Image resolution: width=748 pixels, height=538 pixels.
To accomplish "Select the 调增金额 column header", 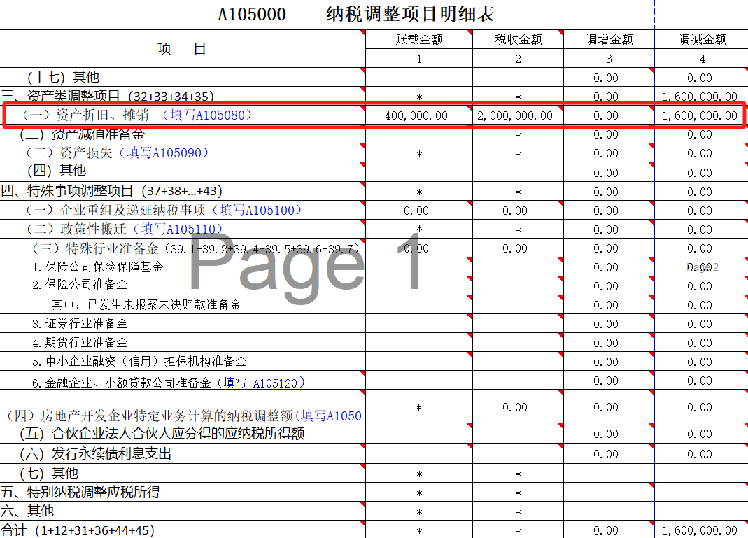I will [x=609, y=40].
